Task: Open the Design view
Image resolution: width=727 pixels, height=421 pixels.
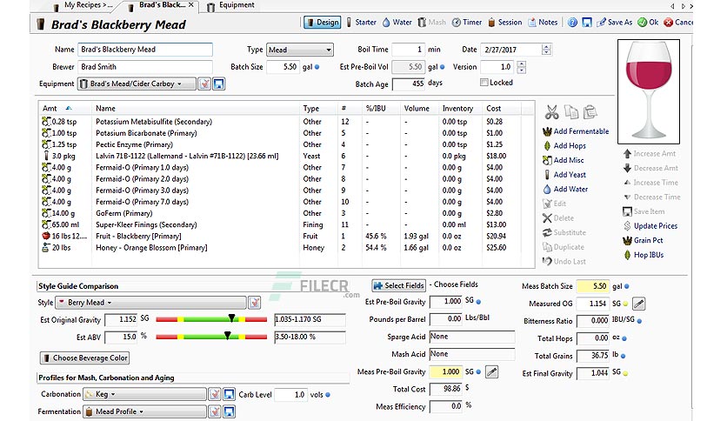Action: pyautogui.click(x=323, y=23)
